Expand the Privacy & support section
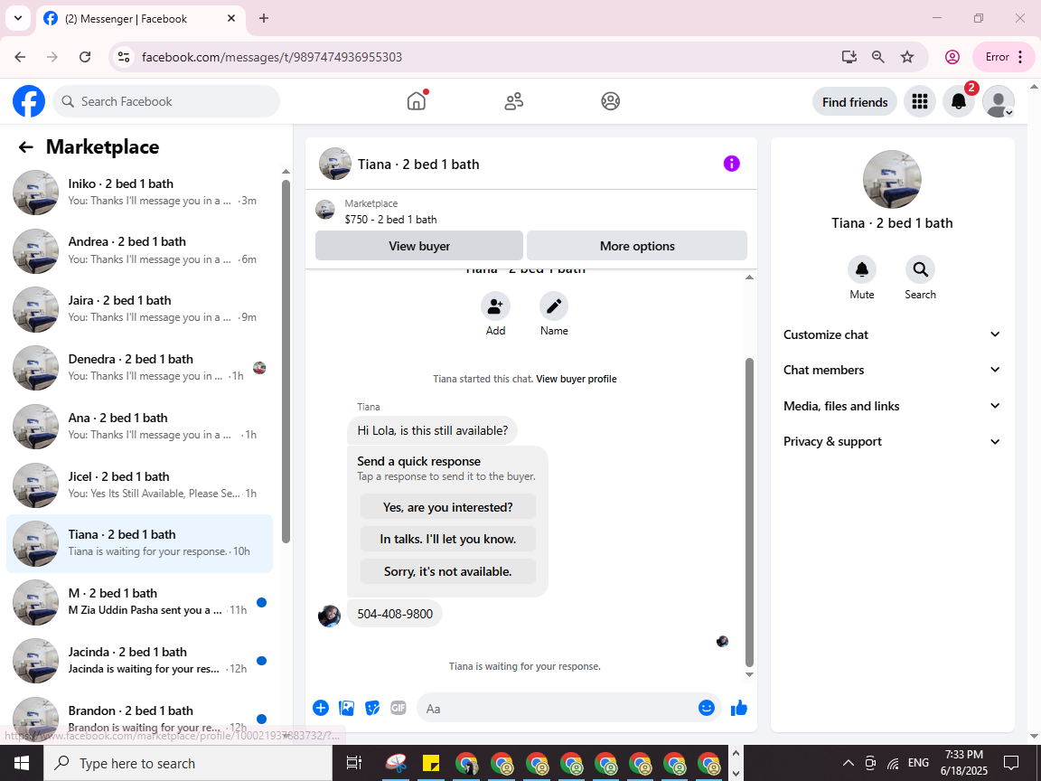This screenshot has width=1041, height=781. tap(892, 442)
